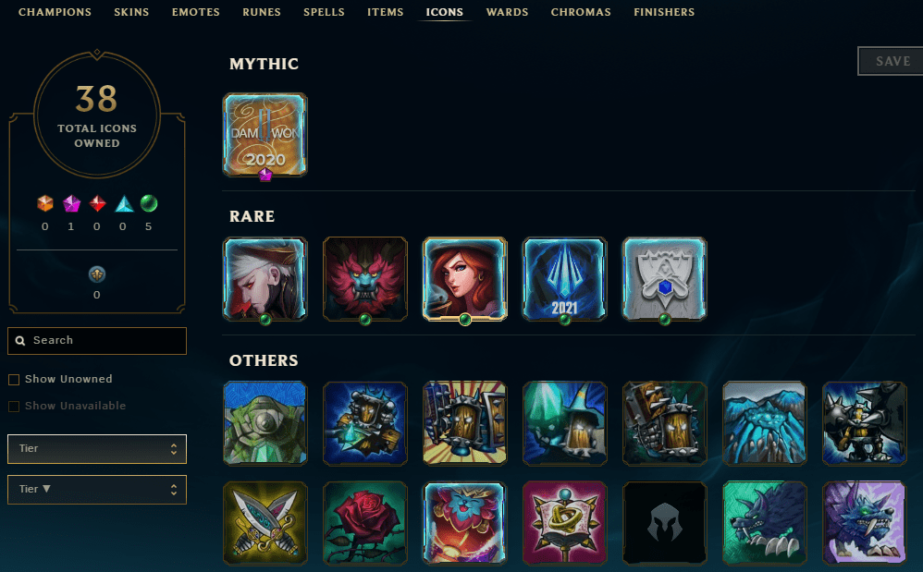Select the DAMWON 2020 mythic icon
The height and width of the screenshot is (572, 923).
265,135
